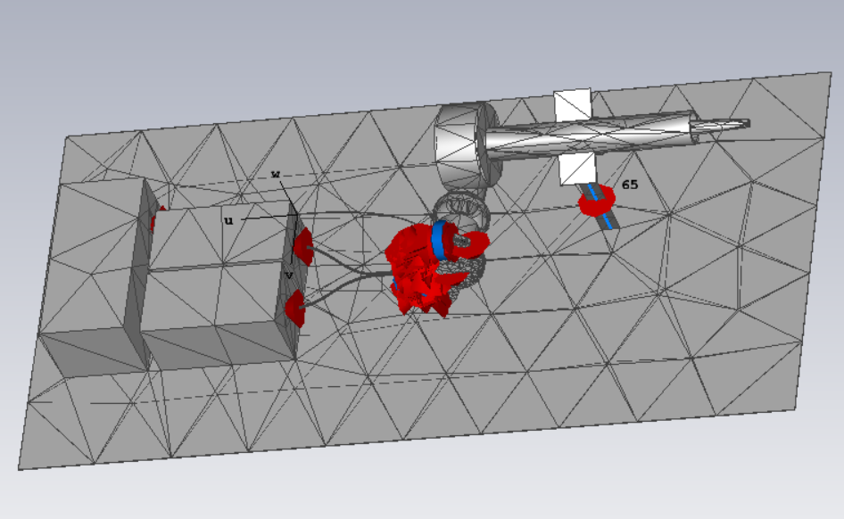Select the upper red port on the box face
Screen dimensions: 844x519
303,246
